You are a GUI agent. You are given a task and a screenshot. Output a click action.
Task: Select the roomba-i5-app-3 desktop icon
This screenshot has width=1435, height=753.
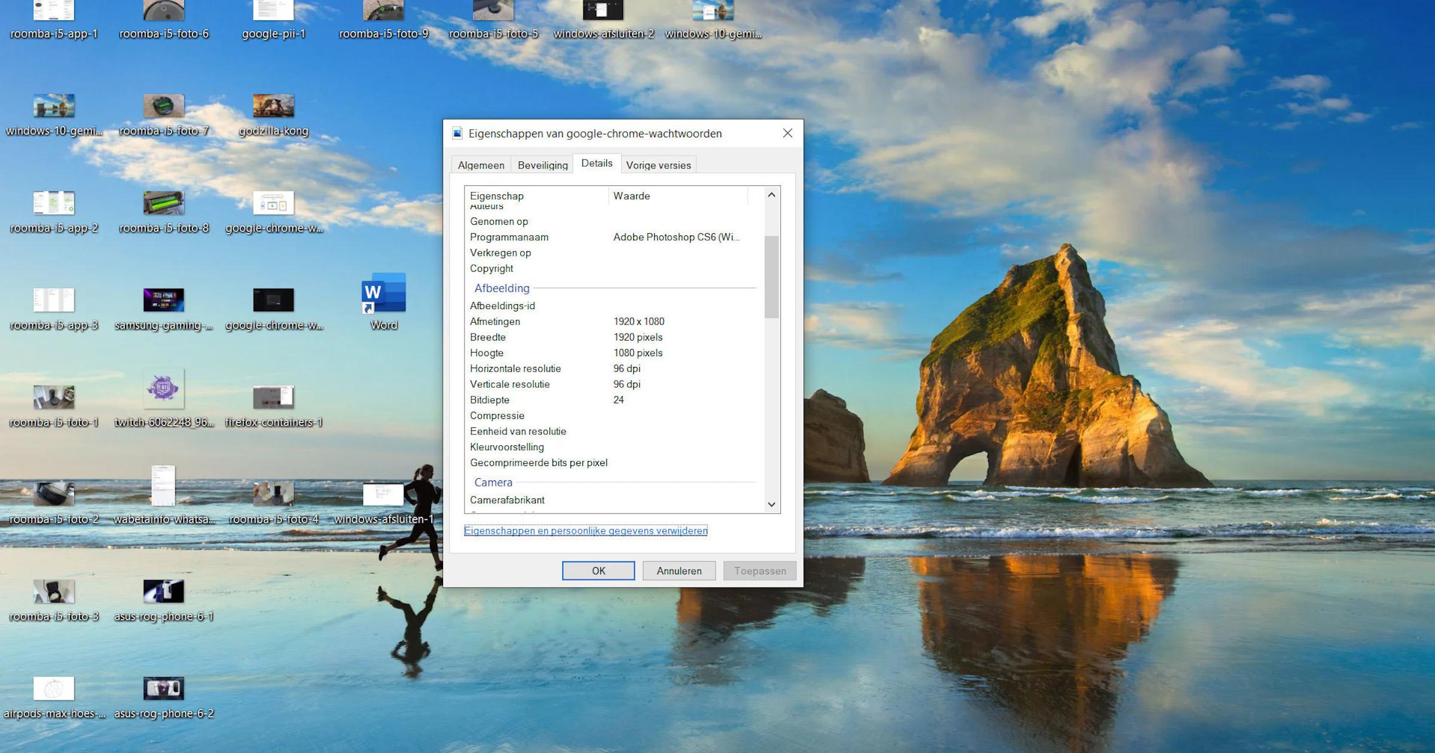tap(54, 310)
